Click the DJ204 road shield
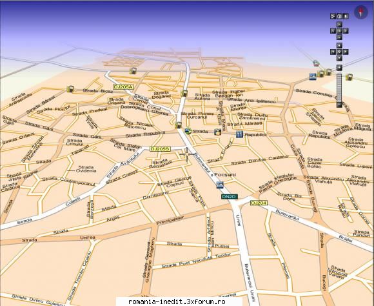Viewport: 374px width, 306px height. [259, 203]
